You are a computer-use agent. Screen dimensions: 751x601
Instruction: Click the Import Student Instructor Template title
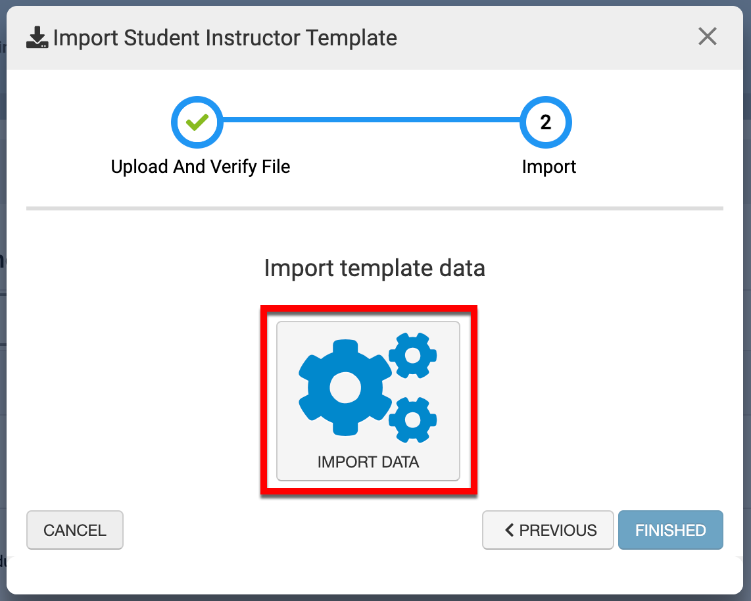point(225,38)
